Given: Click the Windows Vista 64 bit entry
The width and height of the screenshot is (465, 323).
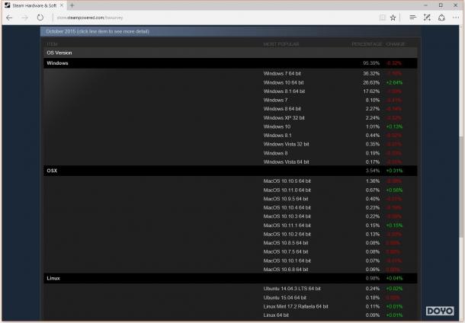Looking at the screenshot, I should 286,161.
